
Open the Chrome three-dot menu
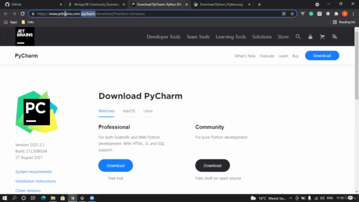click(x=353, y=13)
